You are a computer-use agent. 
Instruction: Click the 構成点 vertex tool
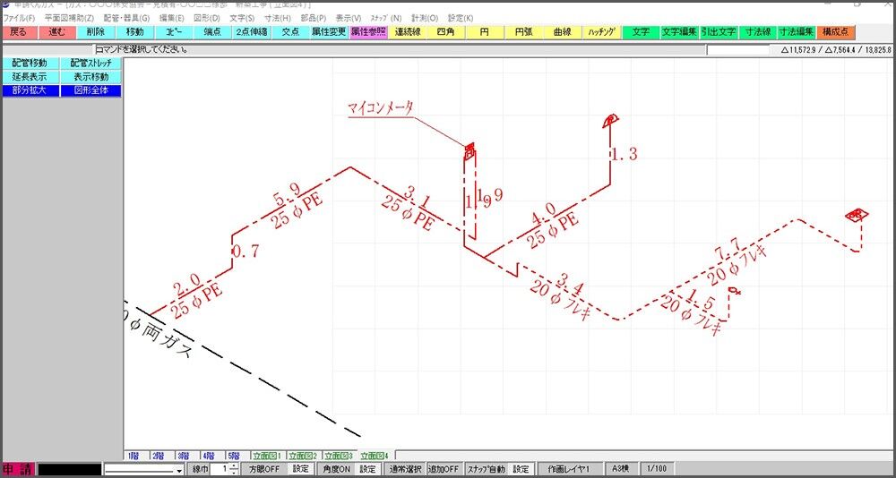(x=834, y=31)
